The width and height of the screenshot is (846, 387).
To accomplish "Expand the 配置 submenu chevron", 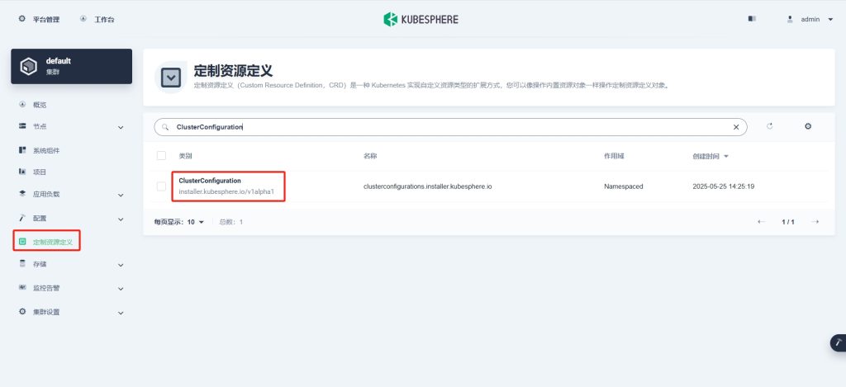I will click(x=121, y=219).
